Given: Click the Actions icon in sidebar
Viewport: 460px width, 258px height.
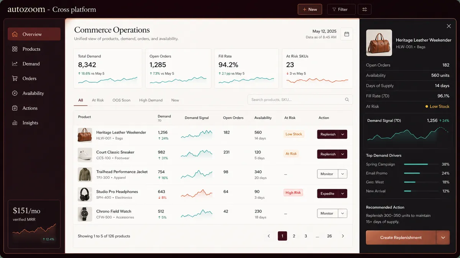Looking at the screenshot, I should click(15, 108).
